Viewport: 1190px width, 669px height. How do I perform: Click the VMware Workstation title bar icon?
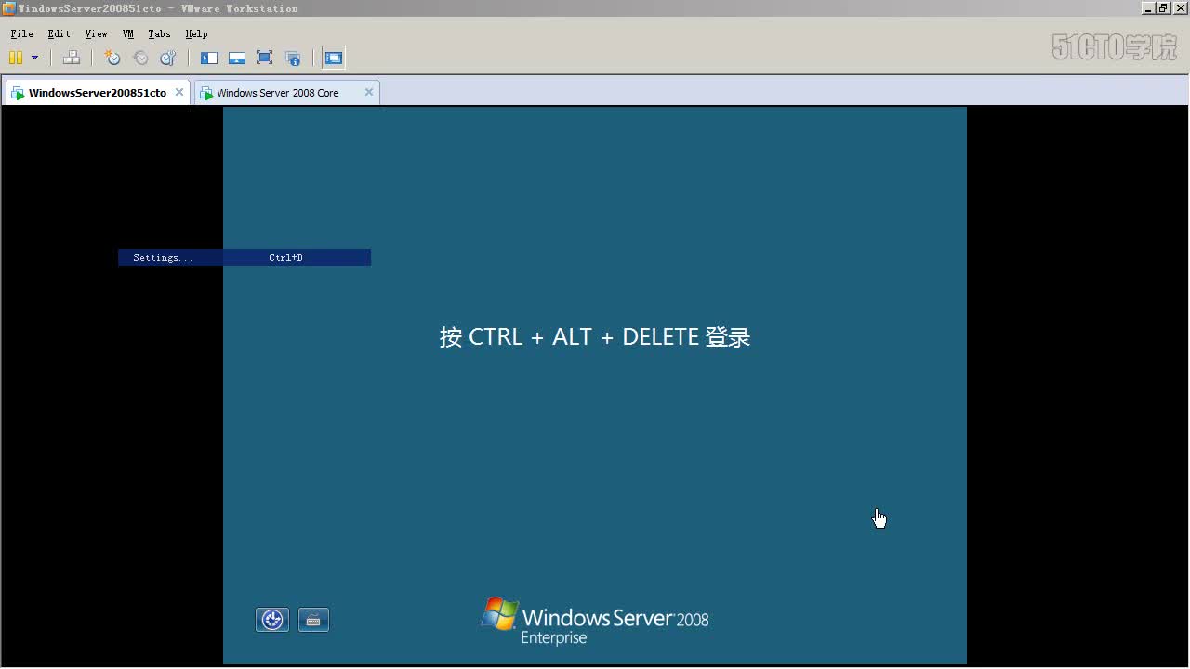[8, 8]
